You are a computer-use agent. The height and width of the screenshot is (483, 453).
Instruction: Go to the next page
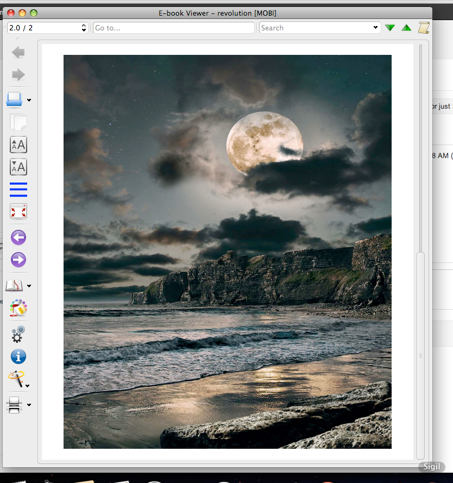click(18, 260)
